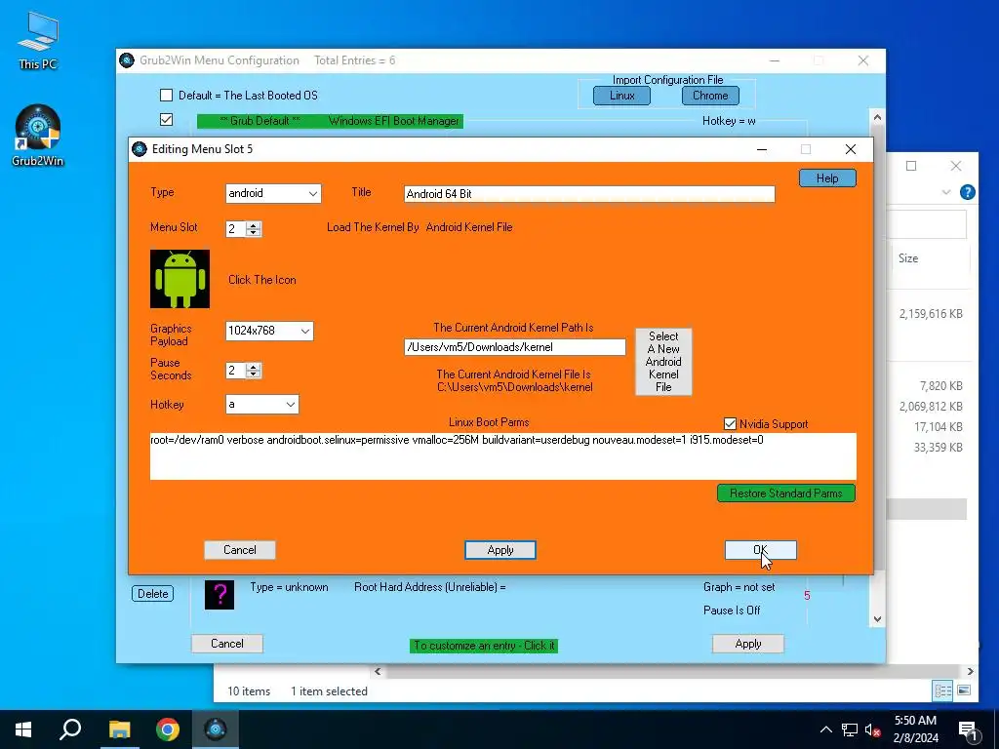Click Apply in Menu Configuration window
This screenshot has width=999, height=749.
(748, 644)
